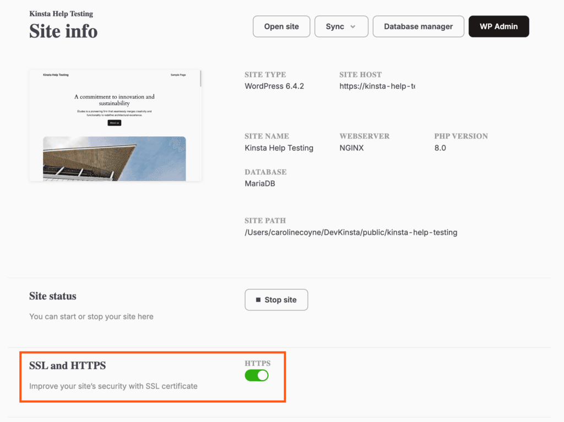Click the Kinsta Help Testing site name heading
This screenshot has width=564, height=422.
61,13
